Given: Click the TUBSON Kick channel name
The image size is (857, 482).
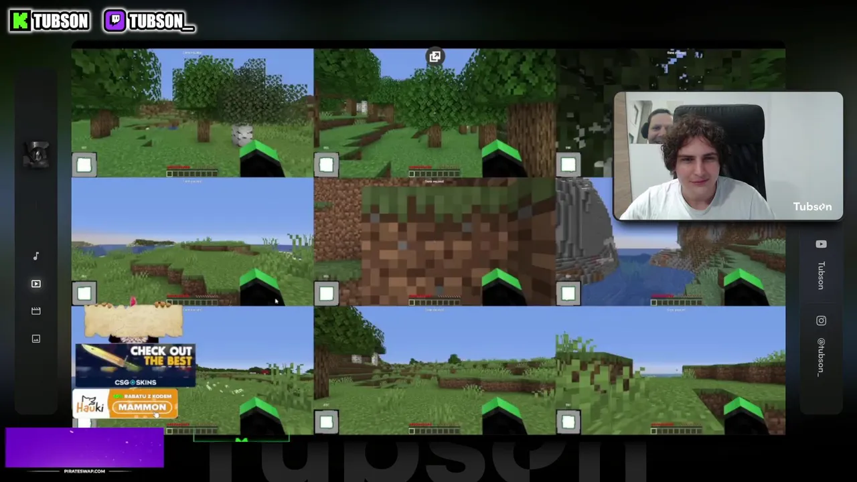Looking at the screenshot, I should [60, 21].
